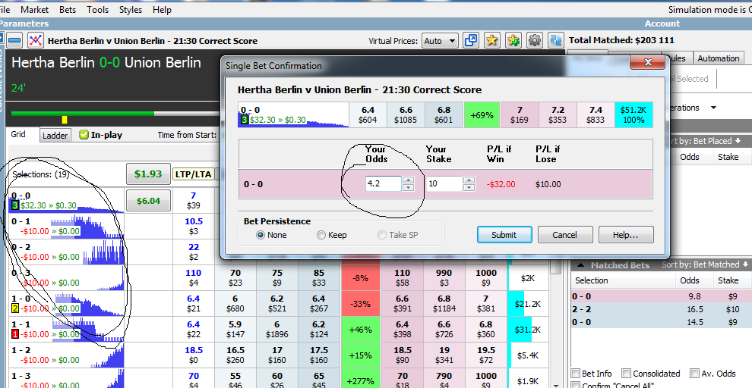Click the yellow position badge 2 on 1 - 0 row
The height and width of the screenshot is (388, 752).
click(15, 308)
